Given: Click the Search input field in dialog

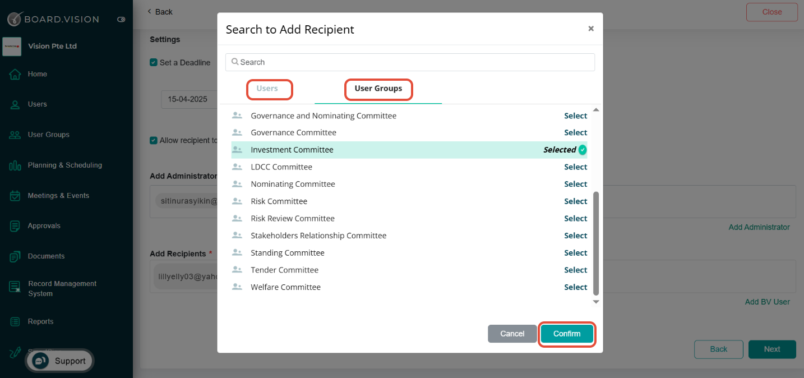Looking at the screenshot, I should coord(410,62).
